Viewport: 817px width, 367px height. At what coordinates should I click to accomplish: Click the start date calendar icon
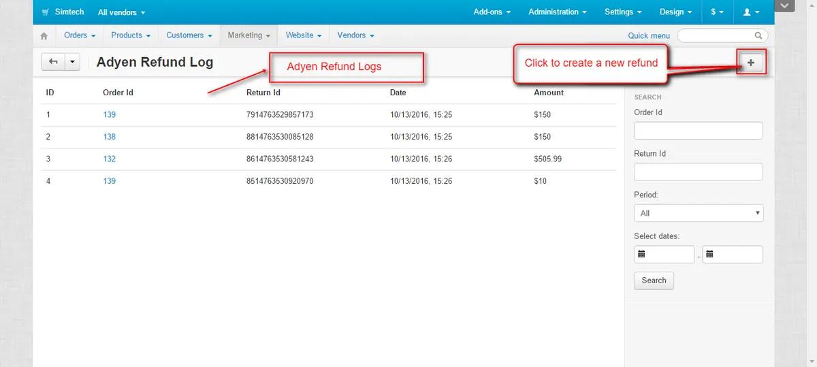click(x=641, y=255)
